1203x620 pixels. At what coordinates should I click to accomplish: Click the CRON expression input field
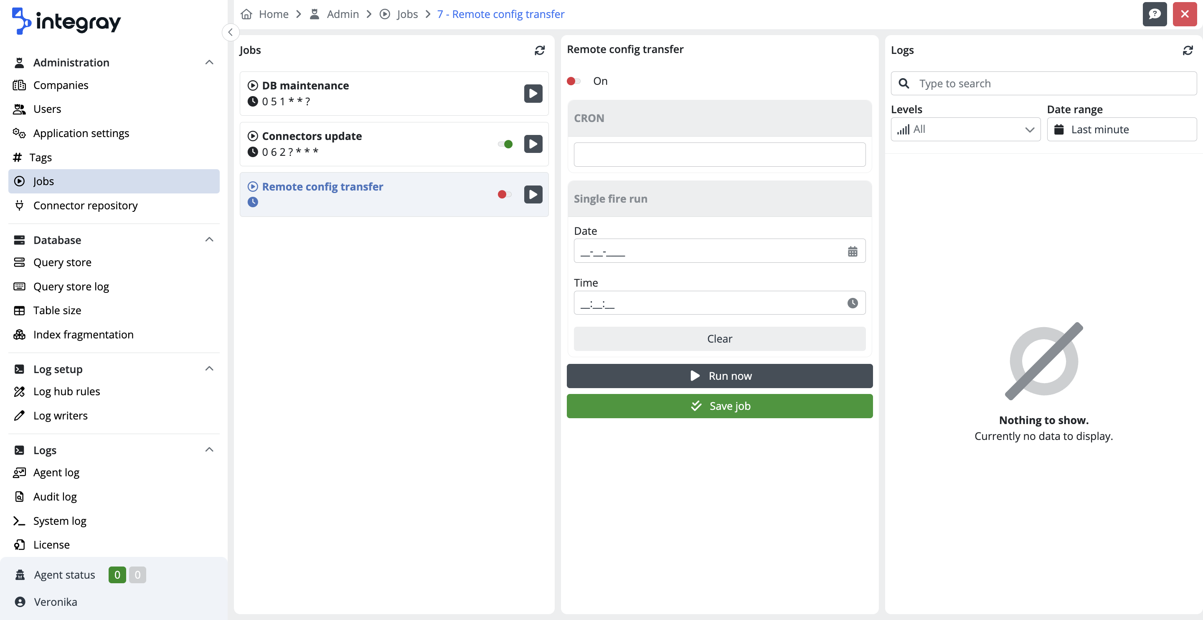[x=719, y=155]
